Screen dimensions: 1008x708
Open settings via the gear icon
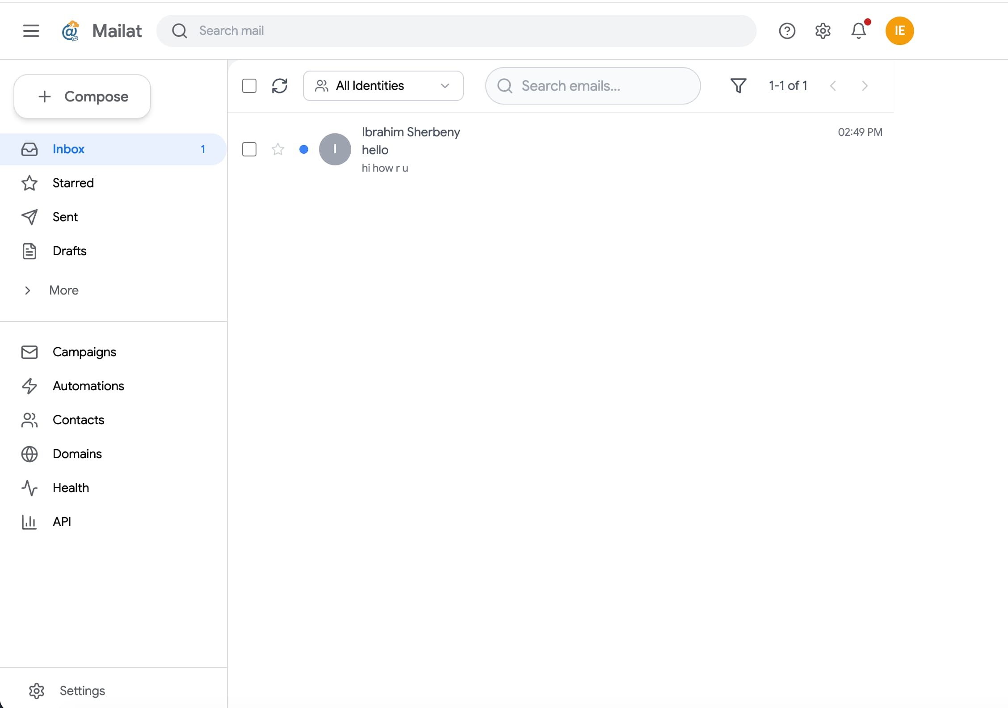click(822, 31)
